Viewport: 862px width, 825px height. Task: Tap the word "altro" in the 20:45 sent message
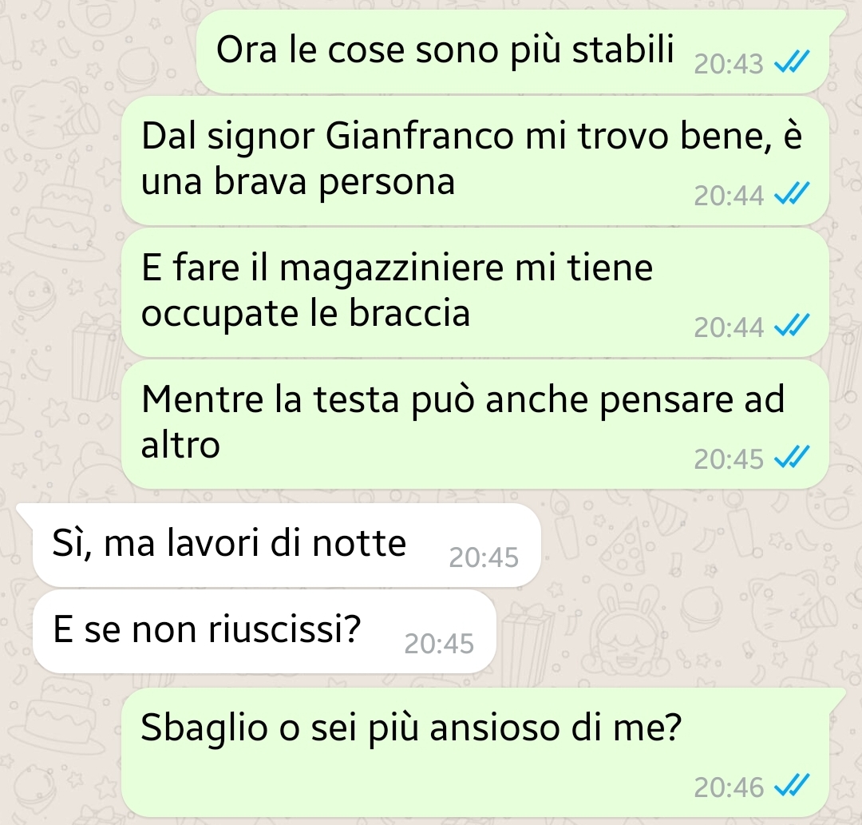(x=180, y=444)
